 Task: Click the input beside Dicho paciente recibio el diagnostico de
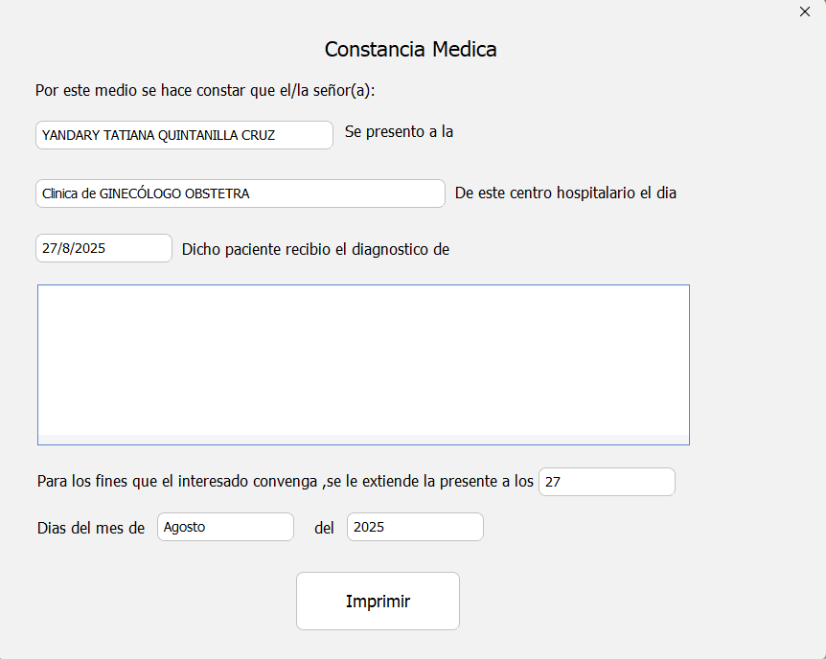tap(103, 248)
